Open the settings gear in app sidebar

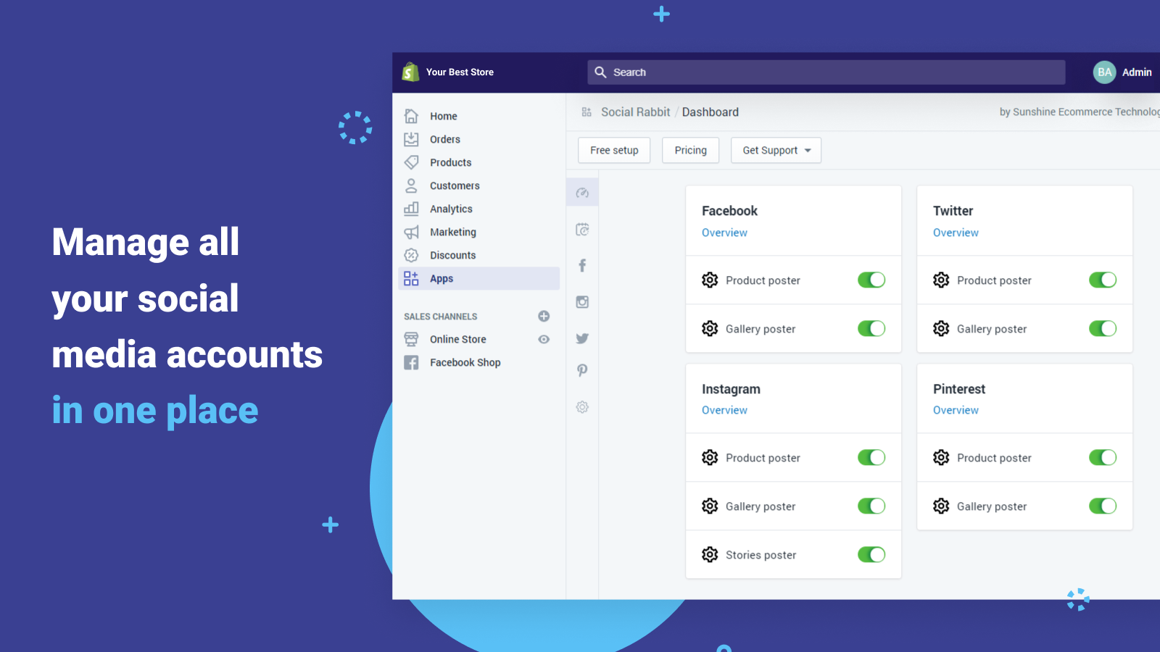coord(582,407)
